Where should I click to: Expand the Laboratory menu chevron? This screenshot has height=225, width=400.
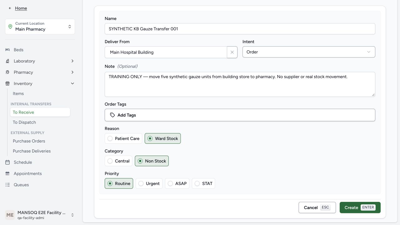click(72, 61)
